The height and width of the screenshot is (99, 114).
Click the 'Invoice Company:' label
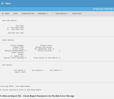point(17,45)
